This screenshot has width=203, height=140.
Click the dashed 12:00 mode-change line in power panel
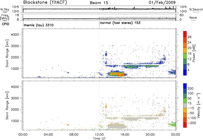coord(99,53)
